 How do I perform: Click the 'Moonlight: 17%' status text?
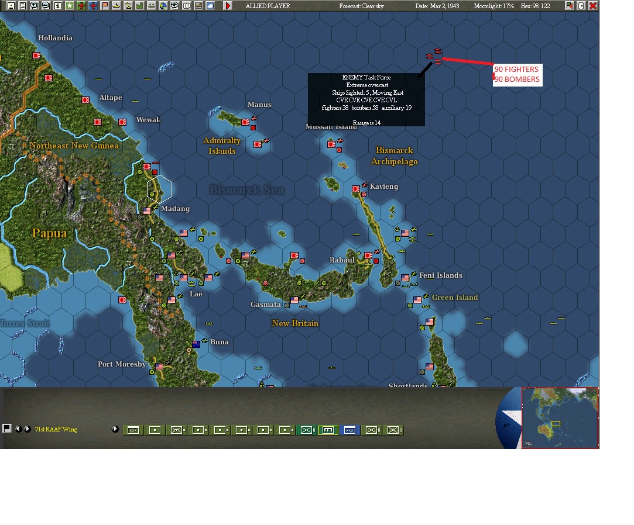tap(494, 6)
